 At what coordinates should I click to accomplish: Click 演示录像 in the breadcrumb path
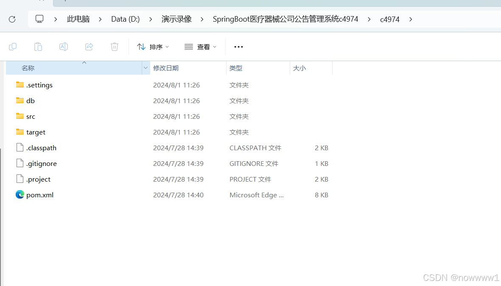[176, 19]
